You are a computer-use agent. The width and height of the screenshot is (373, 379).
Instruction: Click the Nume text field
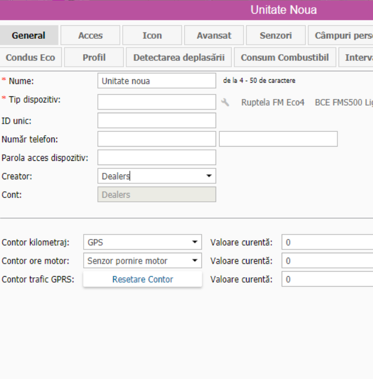(x=156, y=81)
